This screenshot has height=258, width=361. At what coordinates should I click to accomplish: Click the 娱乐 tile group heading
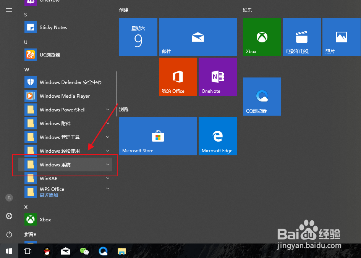248,10
